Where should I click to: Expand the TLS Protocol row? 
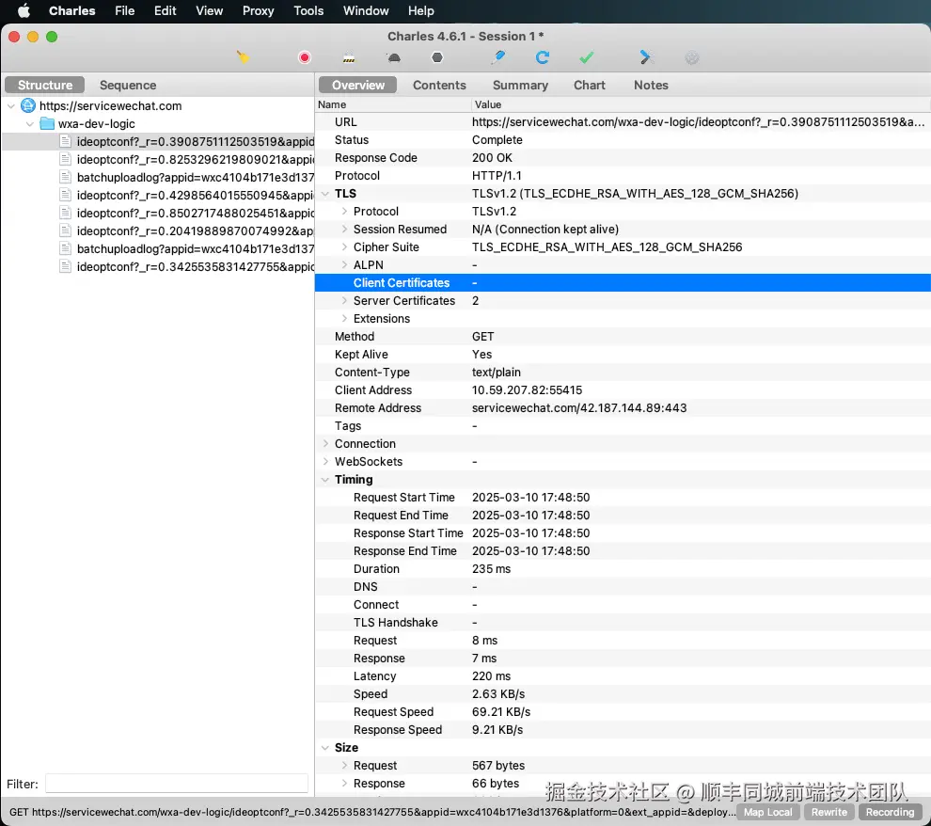[344, 212]
